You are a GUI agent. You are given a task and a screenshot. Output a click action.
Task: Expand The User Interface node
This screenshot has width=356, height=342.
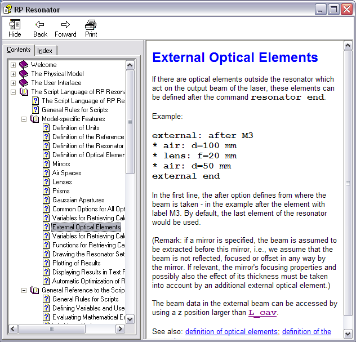click(13, 83)
